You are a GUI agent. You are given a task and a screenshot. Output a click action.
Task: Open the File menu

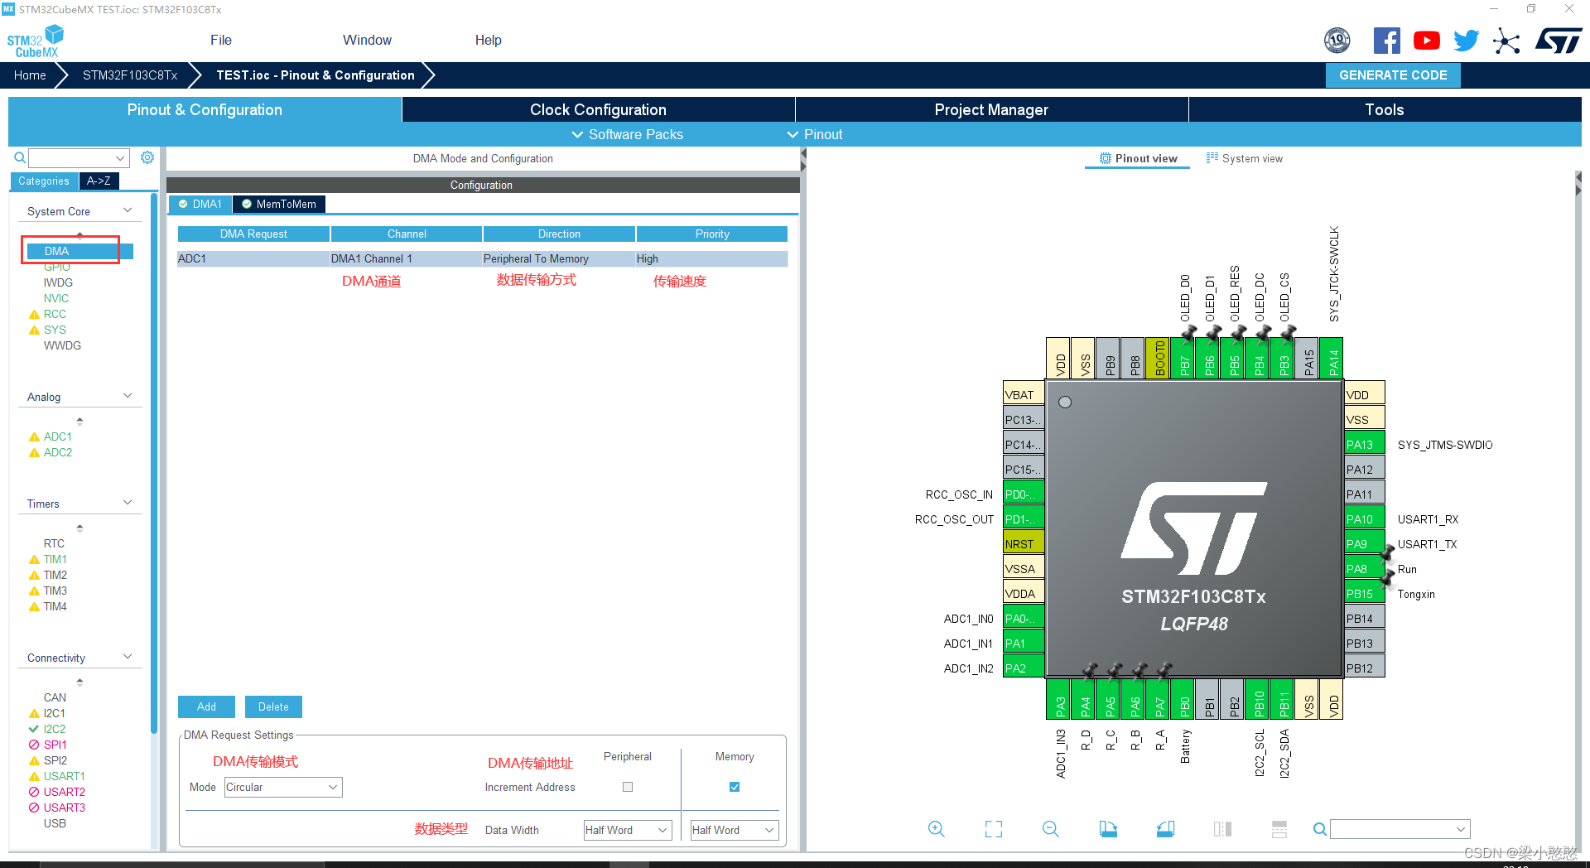(221, 40)
